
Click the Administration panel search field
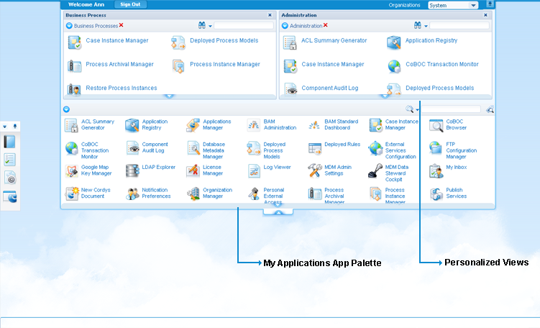pos(459,26)
